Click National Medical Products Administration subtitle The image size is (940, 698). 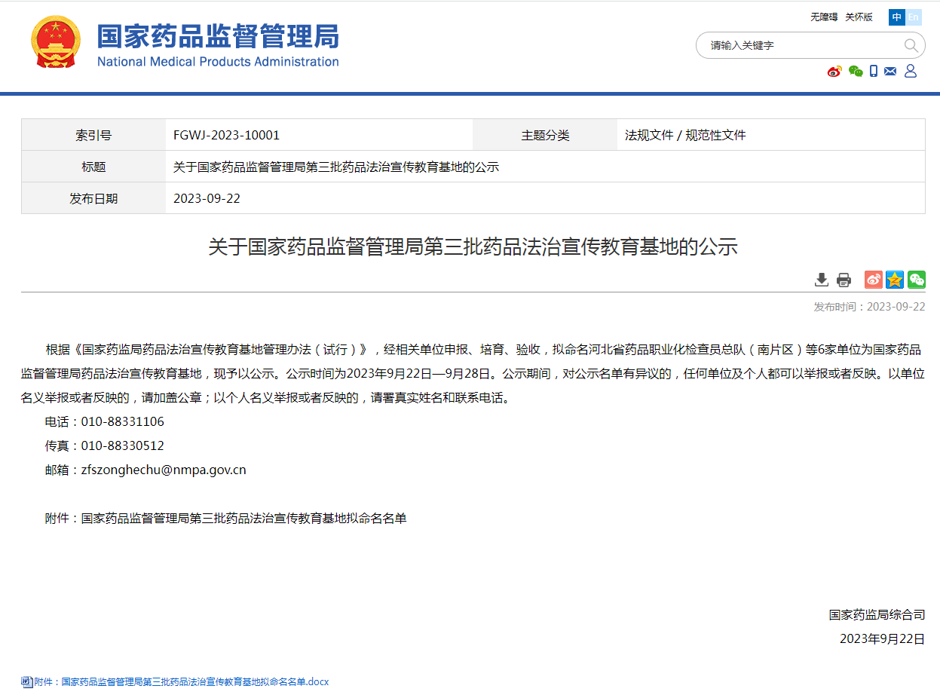click(x=218, y=61)
